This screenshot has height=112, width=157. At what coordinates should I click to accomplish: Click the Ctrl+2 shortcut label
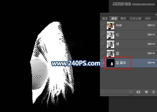(x=151, y=25)
